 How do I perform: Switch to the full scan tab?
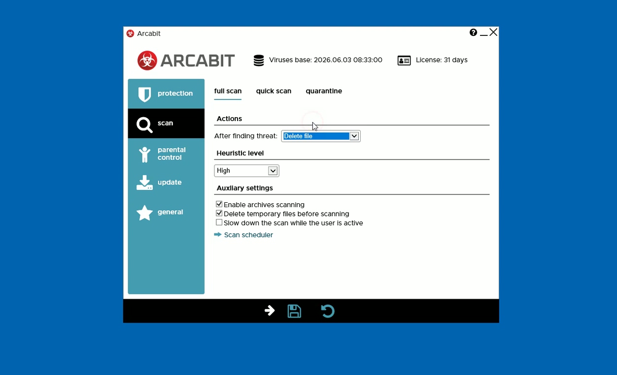[228, 91]
